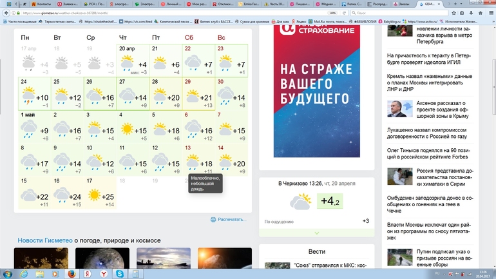Open the Гисметео news link
496x279 pixels.
tap(45, 240)
